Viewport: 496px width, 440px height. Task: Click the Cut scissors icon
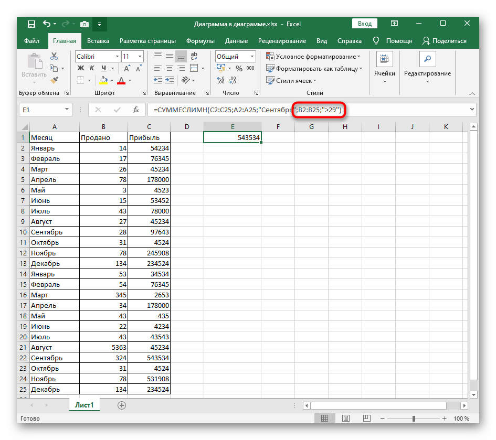coord(54,56)
